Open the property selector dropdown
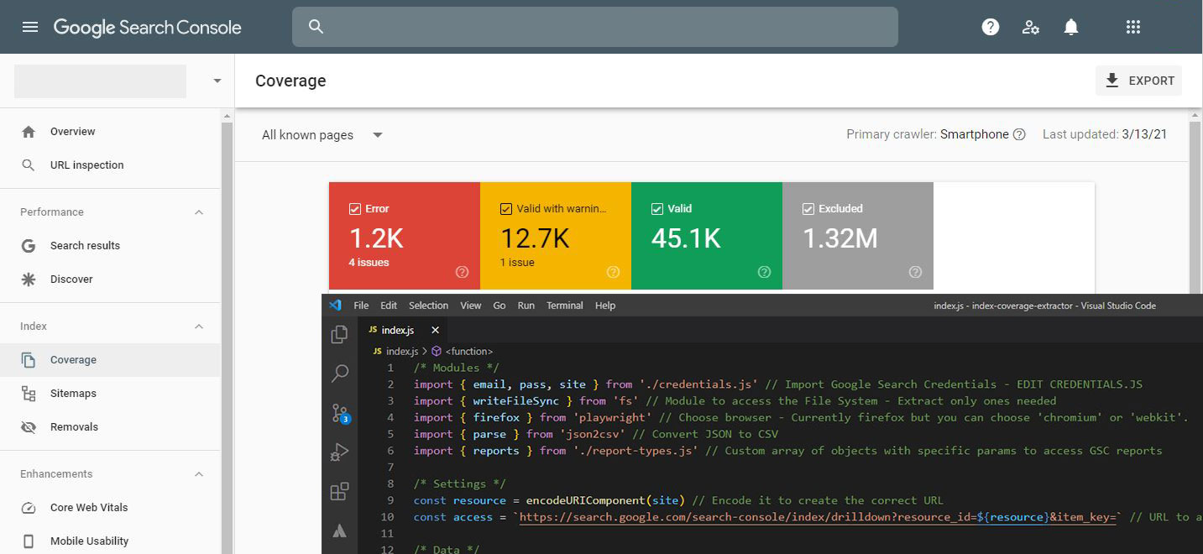This screenshot has height=554, width=1203. (x=216, y=81)
